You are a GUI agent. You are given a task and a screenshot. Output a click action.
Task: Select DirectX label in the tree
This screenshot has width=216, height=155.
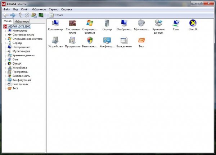(17, 64)
